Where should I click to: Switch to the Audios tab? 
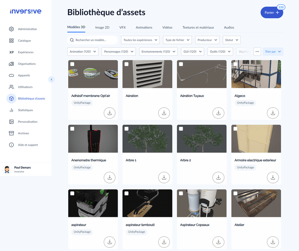229,27
